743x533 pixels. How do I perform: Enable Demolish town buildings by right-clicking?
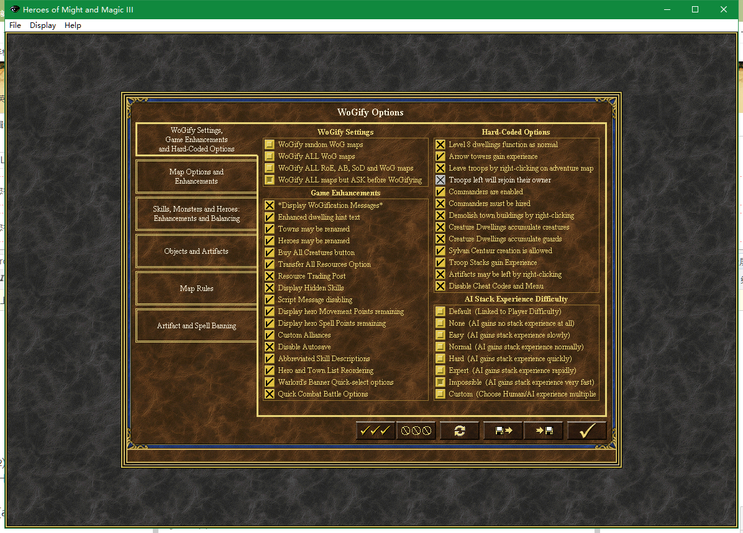tap(440, 215)
